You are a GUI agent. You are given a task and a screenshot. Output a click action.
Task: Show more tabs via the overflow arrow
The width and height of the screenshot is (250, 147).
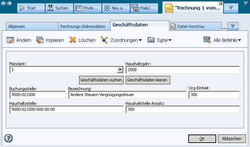[233, 26]
